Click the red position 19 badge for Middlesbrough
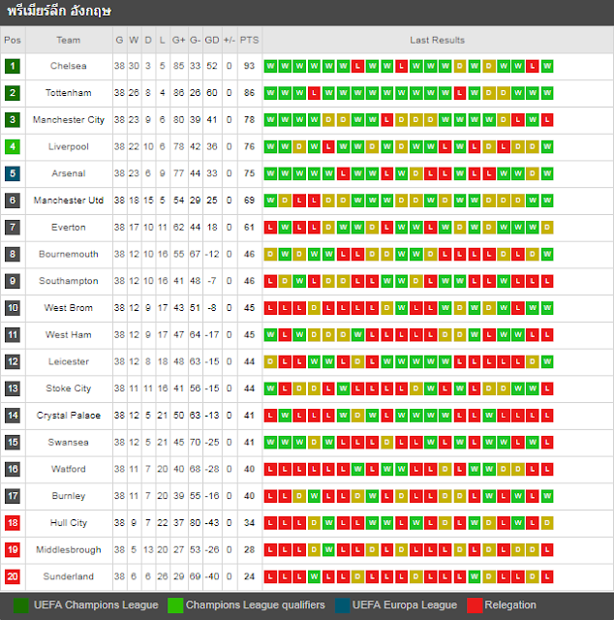The width and height of the screenshot is (614, 620). coord(13,549)
